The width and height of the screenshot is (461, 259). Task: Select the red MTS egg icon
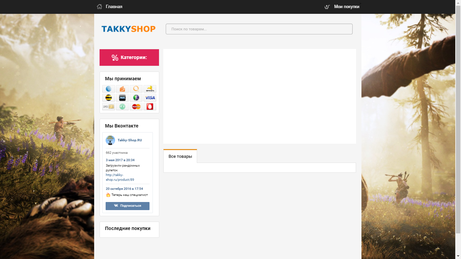(x=150, y=107)
